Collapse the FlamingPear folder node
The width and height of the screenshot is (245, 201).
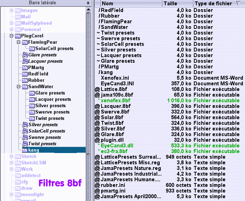click(18, 42)
